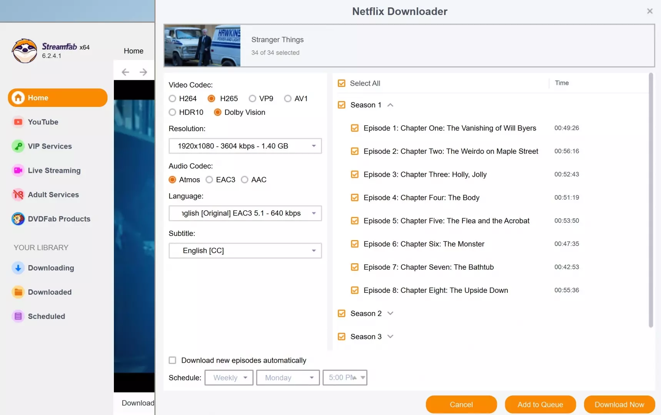Click the Downloading arrow icon
The image size is (661, 415).
[18, 268]
